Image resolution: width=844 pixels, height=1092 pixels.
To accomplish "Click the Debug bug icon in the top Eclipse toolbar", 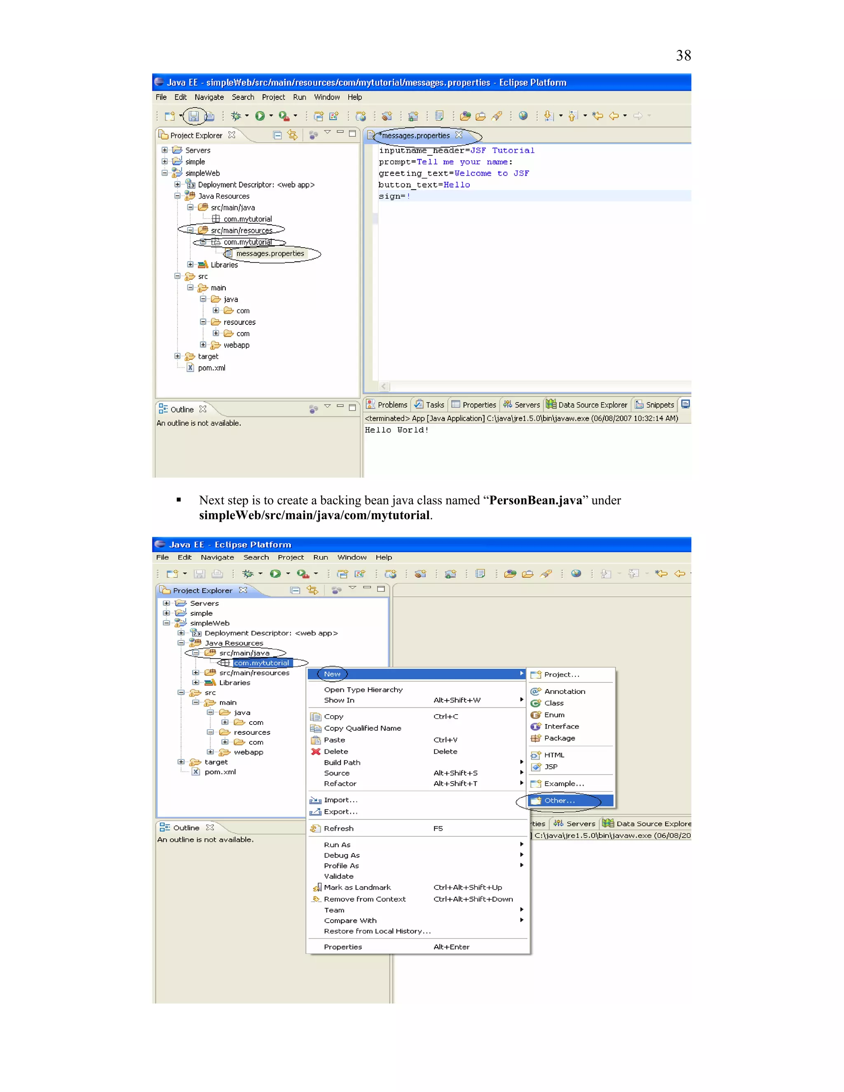I will point(236,116).
